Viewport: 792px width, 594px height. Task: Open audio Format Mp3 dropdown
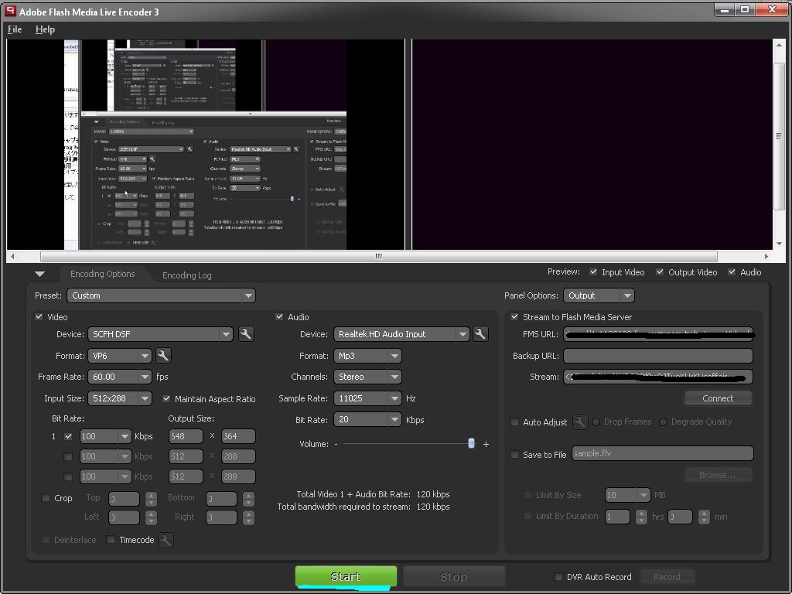click(x=367, y=356)
